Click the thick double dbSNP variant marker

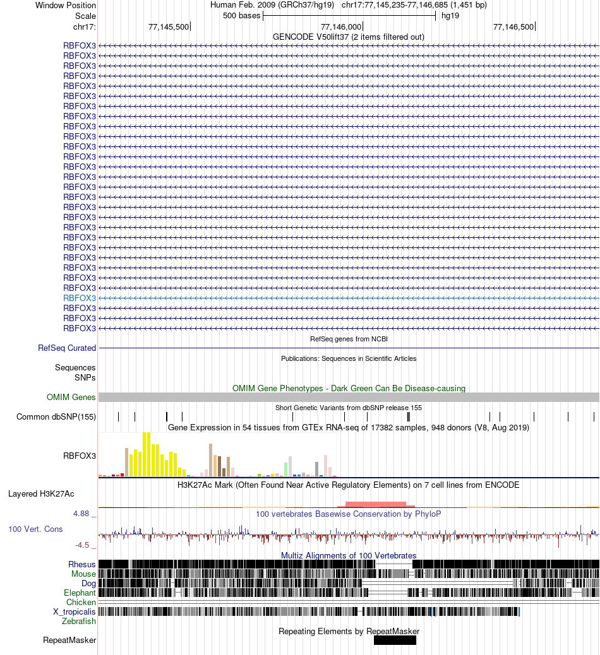coord(409,416)
